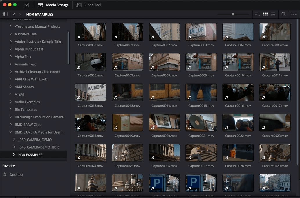
Task: Open the dropdown next to window controls
Action: point(27,5)
